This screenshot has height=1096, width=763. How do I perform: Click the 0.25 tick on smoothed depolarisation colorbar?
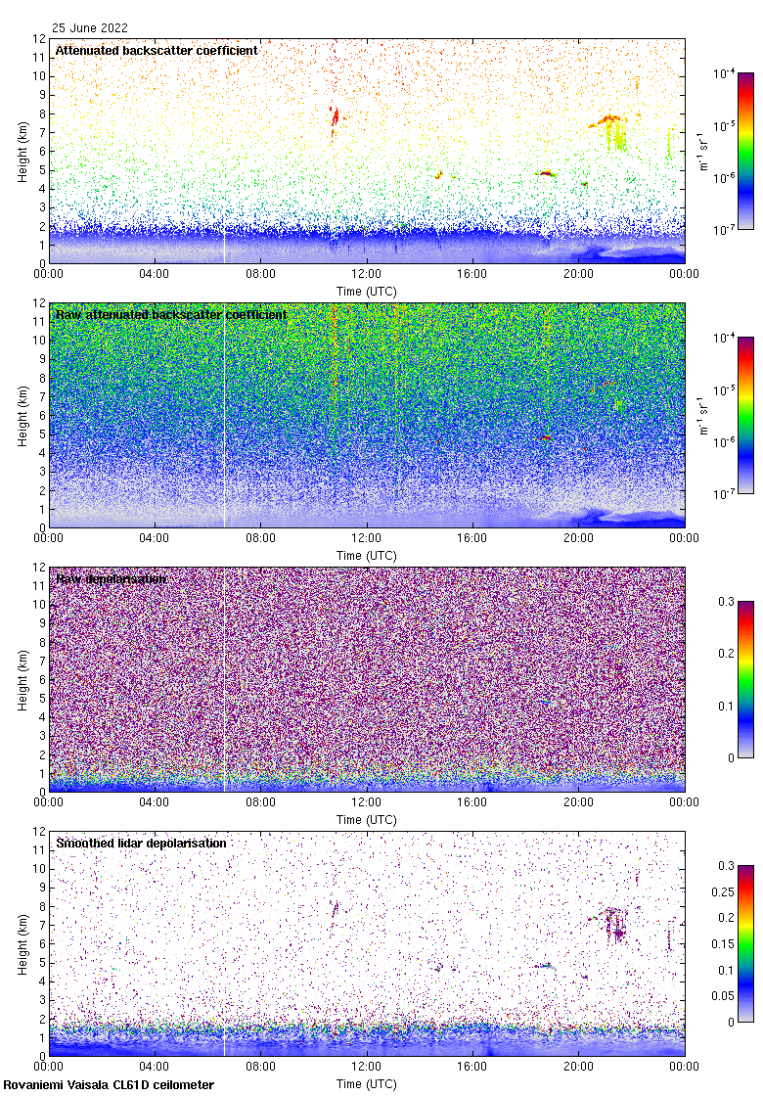click(x=723, y=891)
